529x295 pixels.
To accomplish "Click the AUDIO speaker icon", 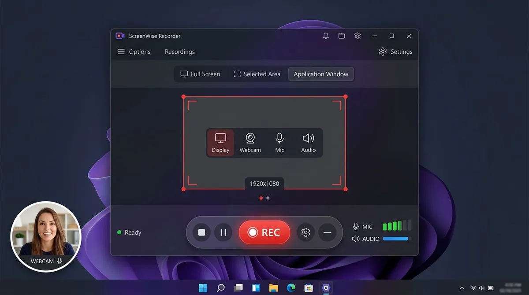I will [356, 239].
